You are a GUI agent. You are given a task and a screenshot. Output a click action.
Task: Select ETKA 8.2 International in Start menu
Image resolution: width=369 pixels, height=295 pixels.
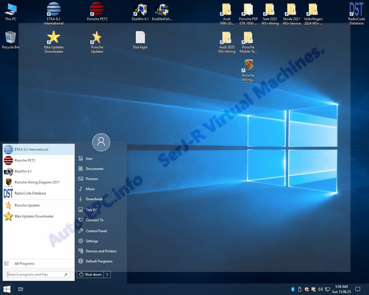(39, 150)
